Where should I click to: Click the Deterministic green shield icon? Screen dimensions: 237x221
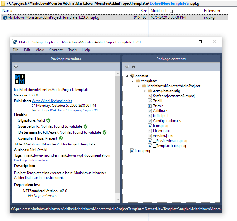pos(104,132)
